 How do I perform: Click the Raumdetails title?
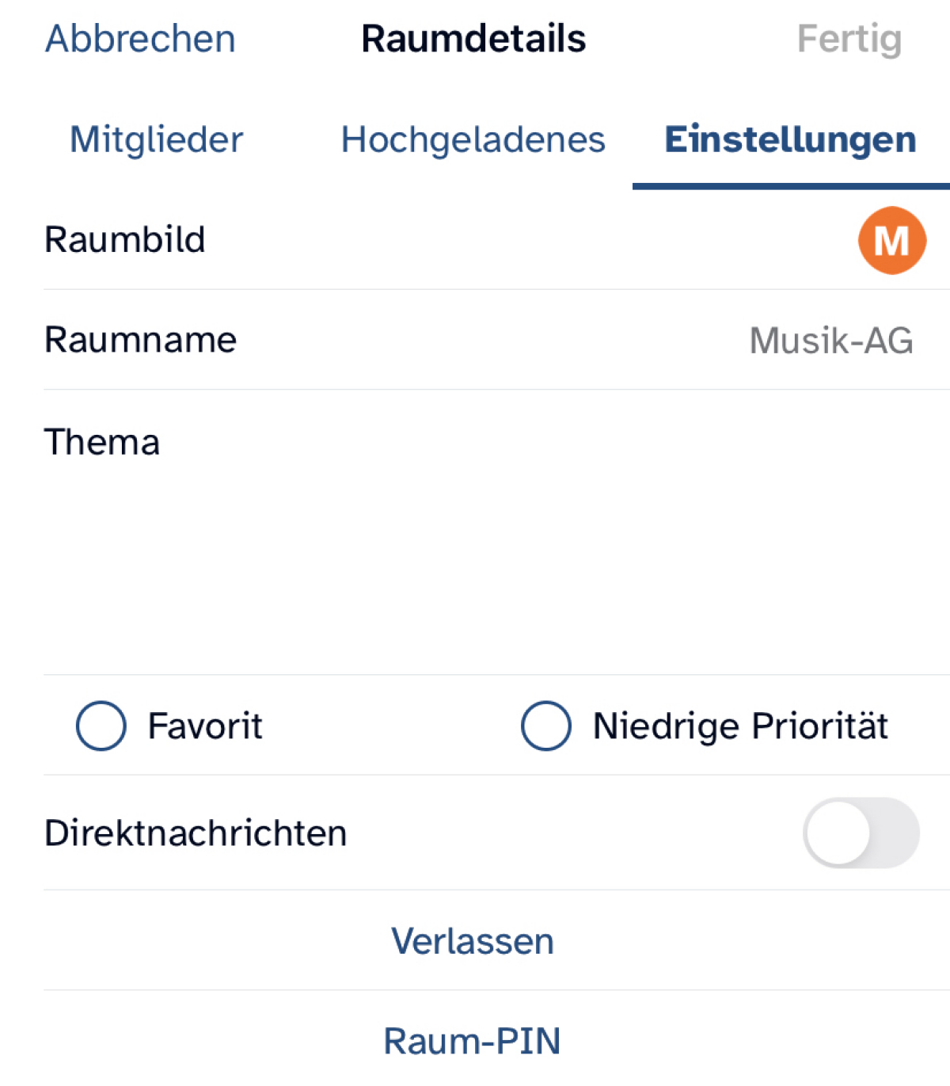pos(473,39)
